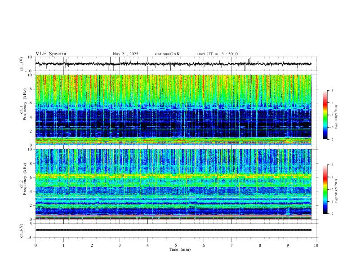Click the 'Time (min)' axis title

[180, 249]
